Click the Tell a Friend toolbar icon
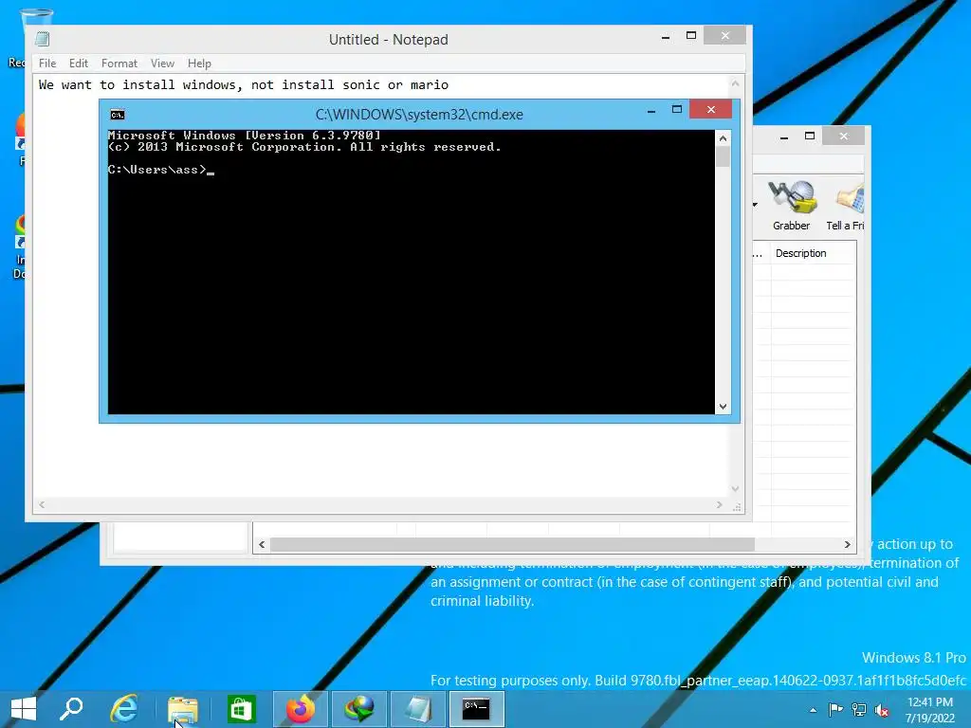Image resolution: width=971 pixels, height=728 pixels. tap(846, 206)
